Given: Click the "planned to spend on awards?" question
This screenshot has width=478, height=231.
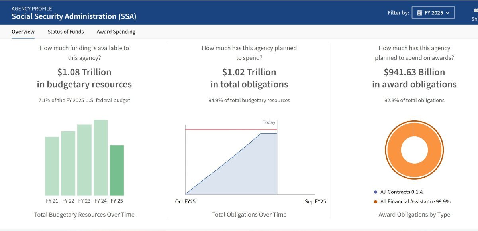Looking at the screenshot, I should [414, 58].
